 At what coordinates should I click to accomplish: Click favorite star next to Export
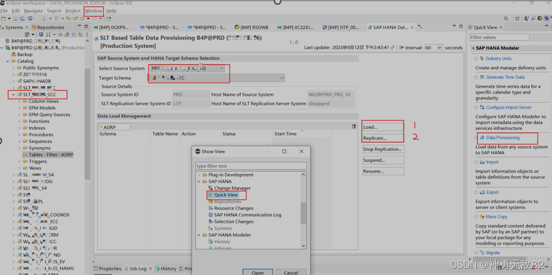476,193
